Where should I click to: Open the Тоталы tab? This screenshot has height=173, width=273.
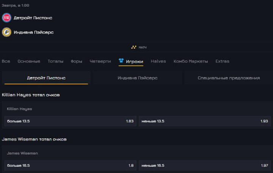(55, 61)
